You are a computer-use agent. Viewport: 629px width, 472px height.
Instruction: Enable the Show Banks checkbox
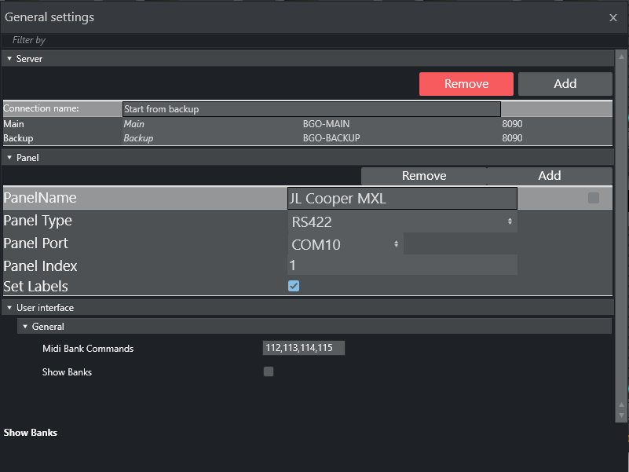pyautogui.click(x=269, y=371)
